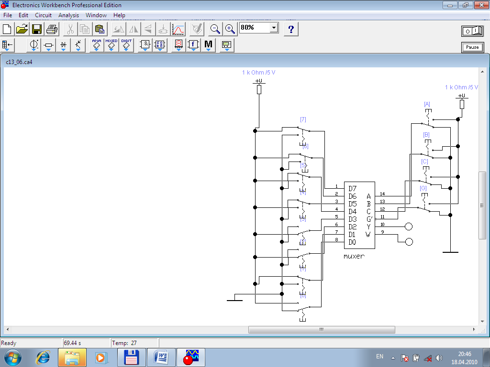Image resolution: width=490 pixels, height=367 pixels.
Task: Open the Windows Start menu
Action: tap(12, 357)
